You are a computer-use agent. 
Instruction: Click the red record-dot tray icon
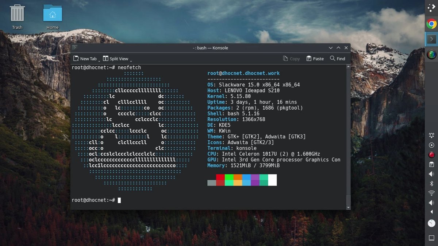tap(431, 155)
